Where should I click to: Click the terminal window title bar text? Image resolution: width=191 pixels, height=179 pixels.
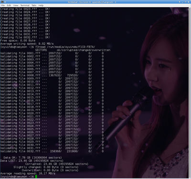(x=92, y=2)
